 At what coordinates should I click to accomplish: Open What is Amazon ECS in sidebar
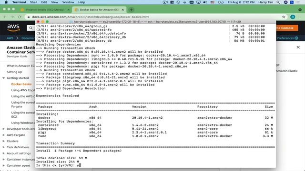[20, 66]
